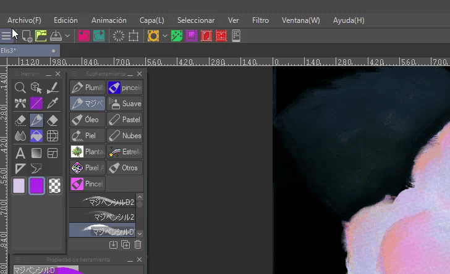Open the Archivo(F) menu
Image resolution: width=450 pixels, height=274 pixels.
click(24, 20)
